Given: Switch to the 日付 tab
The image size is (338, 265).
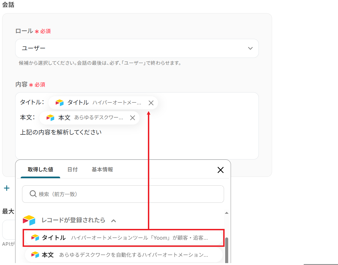Looking at the screenshot, I should (x=73, y=170).
